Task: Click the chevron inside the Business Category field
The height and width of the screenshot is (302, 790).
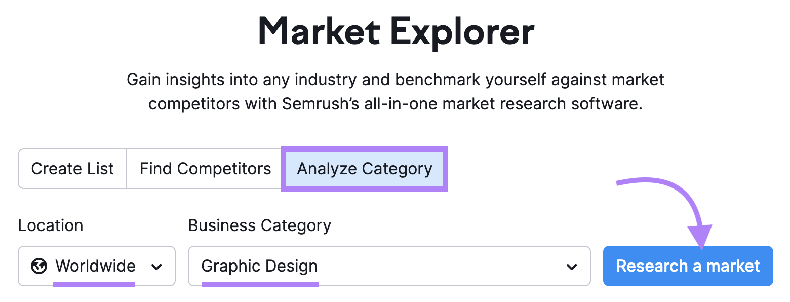Action: (572, 266)
